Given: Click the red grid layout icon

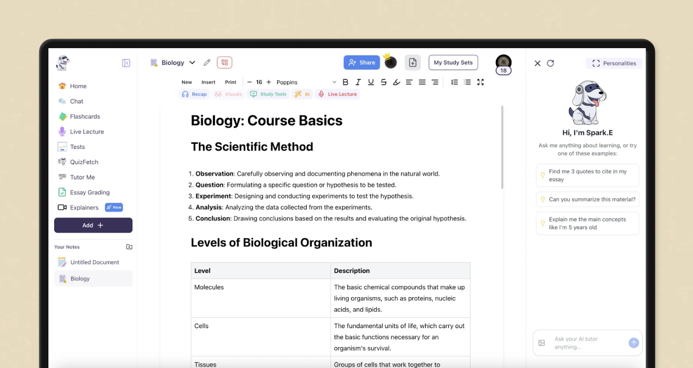Looking at the screenshot, I should coord(224,62).
